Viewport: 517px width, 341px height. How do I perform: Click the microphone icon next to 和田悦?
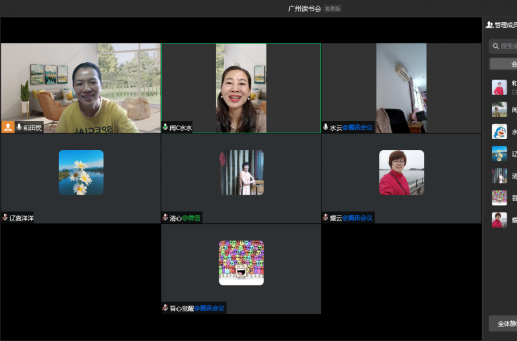point(19,127)
